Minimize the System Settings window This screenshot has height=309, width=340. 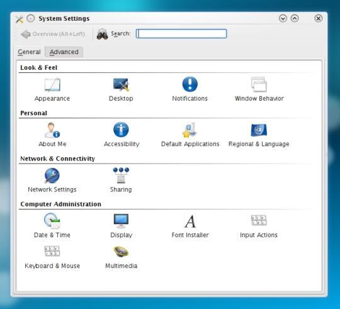283,18
